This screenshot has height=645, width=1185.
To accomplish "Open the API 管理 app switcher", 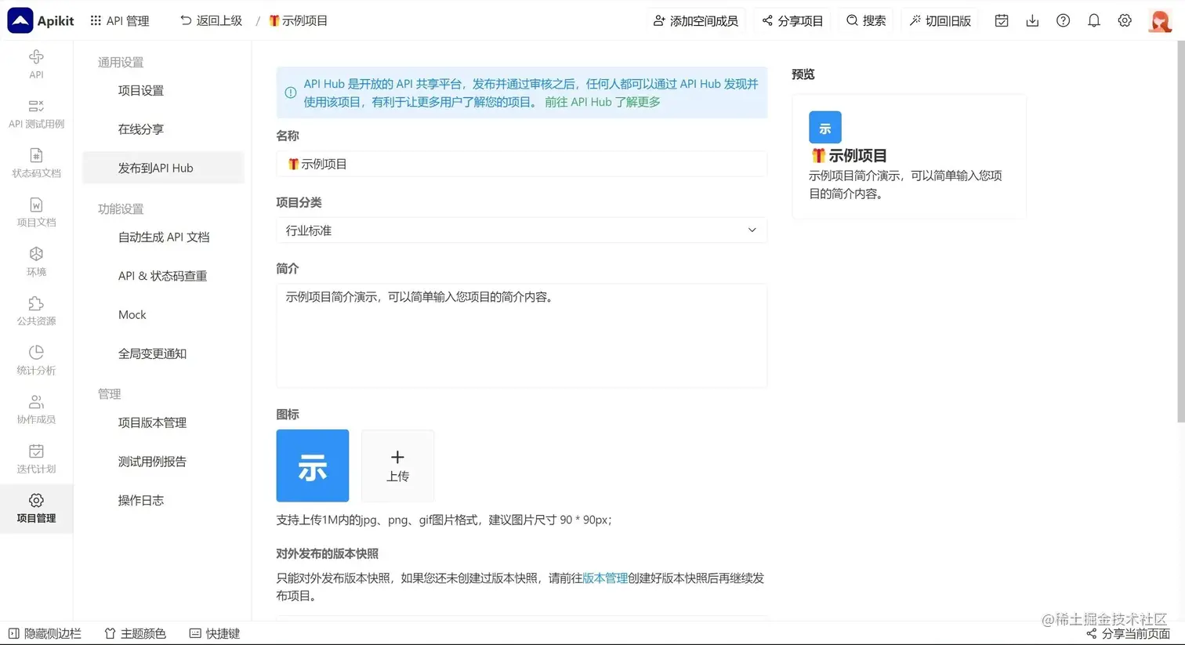I will (119, 20).
